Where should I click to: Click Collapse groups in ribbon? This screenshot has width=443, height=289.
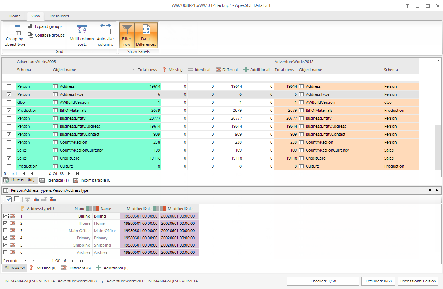(46, 35)
